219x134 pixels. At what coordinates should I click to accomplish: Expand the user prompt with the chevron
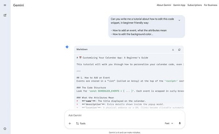click(179, 20)
